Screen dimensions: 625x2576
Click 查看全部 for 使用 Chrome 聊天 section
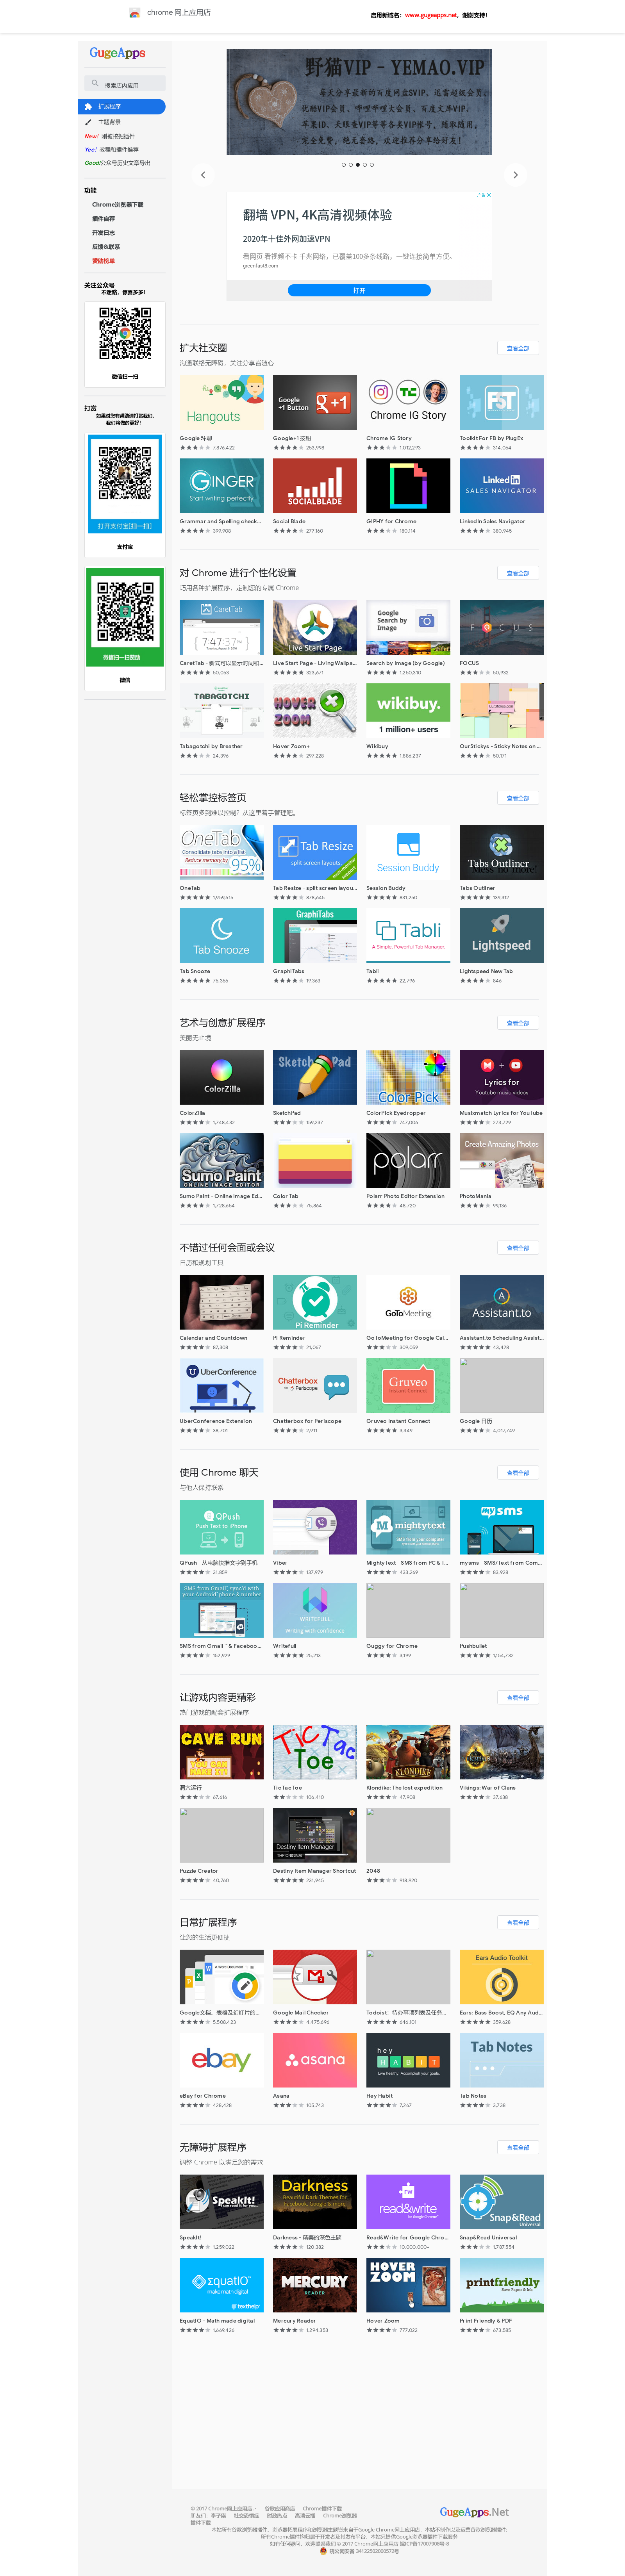pyautogui.click(x=518, y=1473)
